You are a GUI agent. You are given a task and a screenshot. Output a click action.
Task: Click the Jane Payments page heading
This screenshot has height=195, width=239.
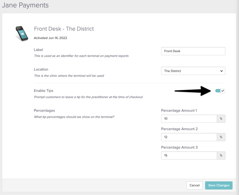click(25, 5)
